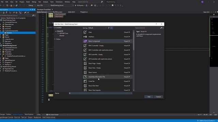The image size is (218, 122).
Task: Select the Razor View Start template
Action: pyautogui.click(x=108, y=86)
